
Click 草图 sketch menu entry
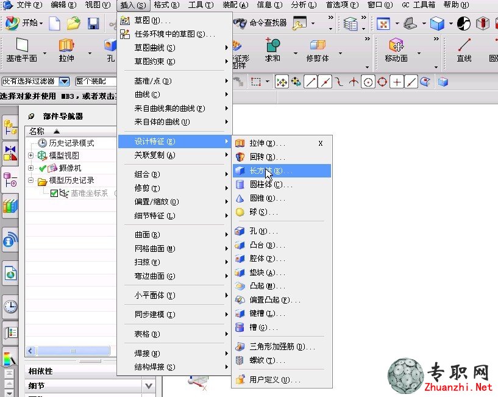click(174, 21)
